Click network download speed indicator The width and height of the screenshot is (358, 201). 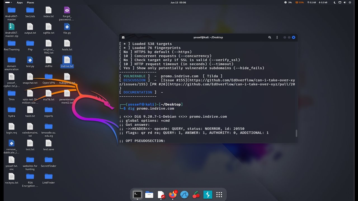tap(322, 3)
